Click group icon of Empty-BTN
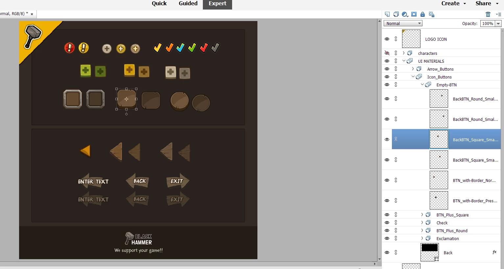This screenshot has height=269, width=504. [x=428, y=84]
